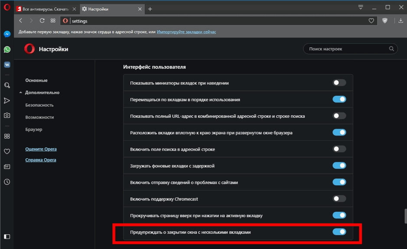Click the reload page button
Viewport: 407px width, 249px height.
pyautogui.click(x=42, y=20)
